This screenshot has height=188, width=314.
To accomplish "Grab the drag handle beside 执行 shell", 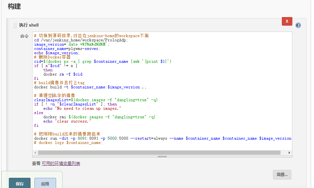I will [15, 25].
